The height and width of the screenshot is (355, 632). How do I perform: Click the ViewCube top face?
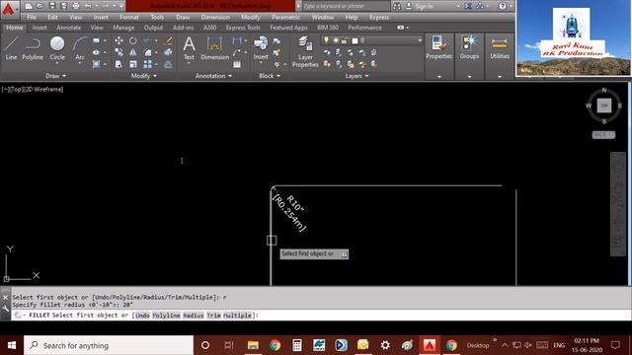pos(603,106)
